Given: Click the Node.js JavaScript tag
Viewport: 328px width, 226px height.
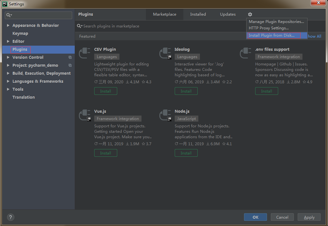Looking at the screenshot, I should (187, 118).
